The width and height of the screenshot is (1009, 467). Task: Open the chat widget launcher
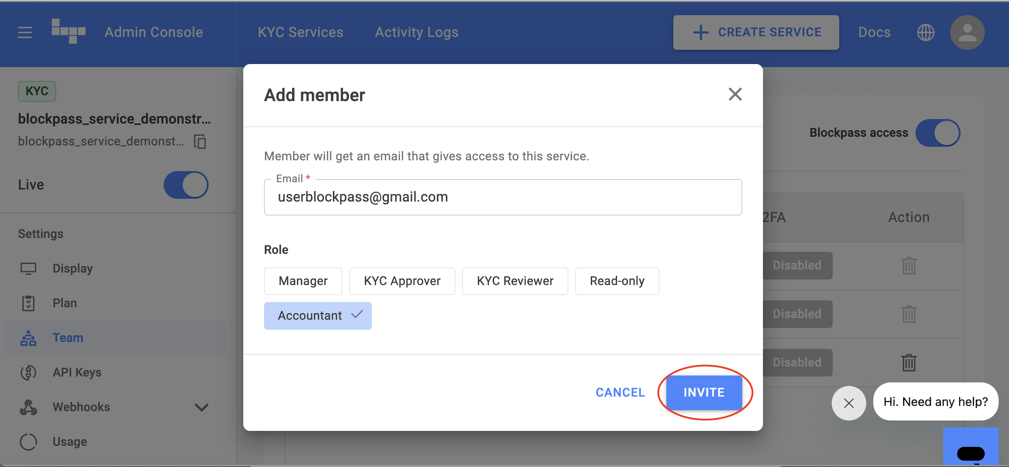pos(970,447)
